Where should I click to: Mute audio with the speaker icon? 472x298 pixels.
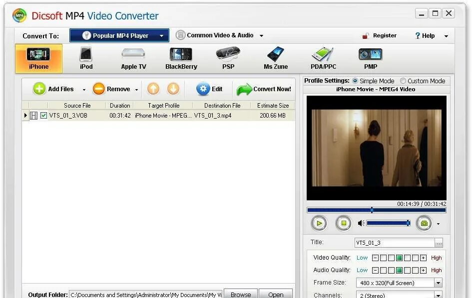coord(361,223)
